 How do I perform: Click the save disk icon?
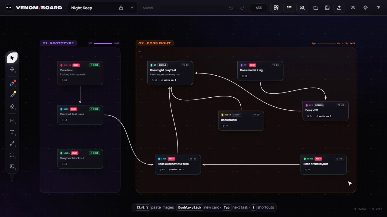[x=327, y=8]
